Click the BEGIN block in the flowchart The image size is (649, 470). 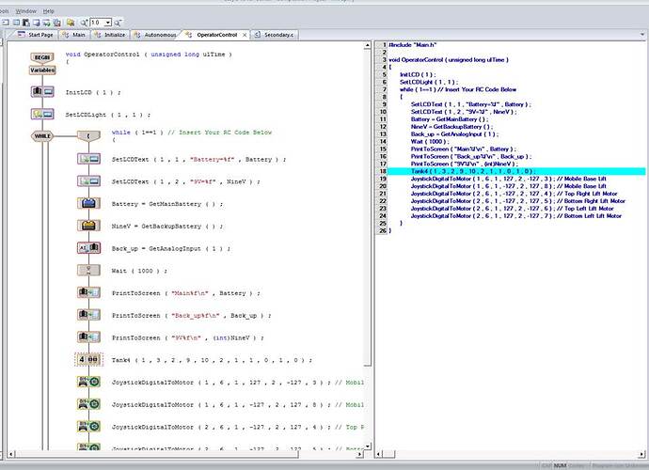tap(41, 57)
